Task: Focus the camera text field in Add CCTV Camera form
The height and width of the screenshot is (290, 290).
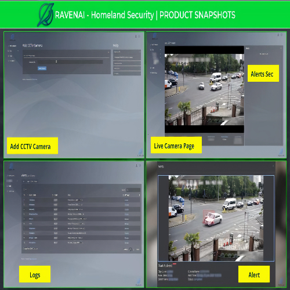Action: pos(70,61)
